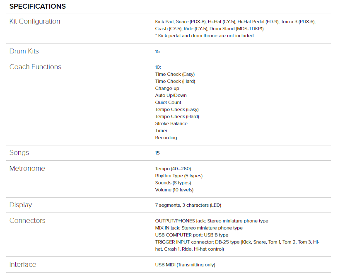Click the kick pedal not included note
Screen dimensions: 357x273
[x=205, y=36]
